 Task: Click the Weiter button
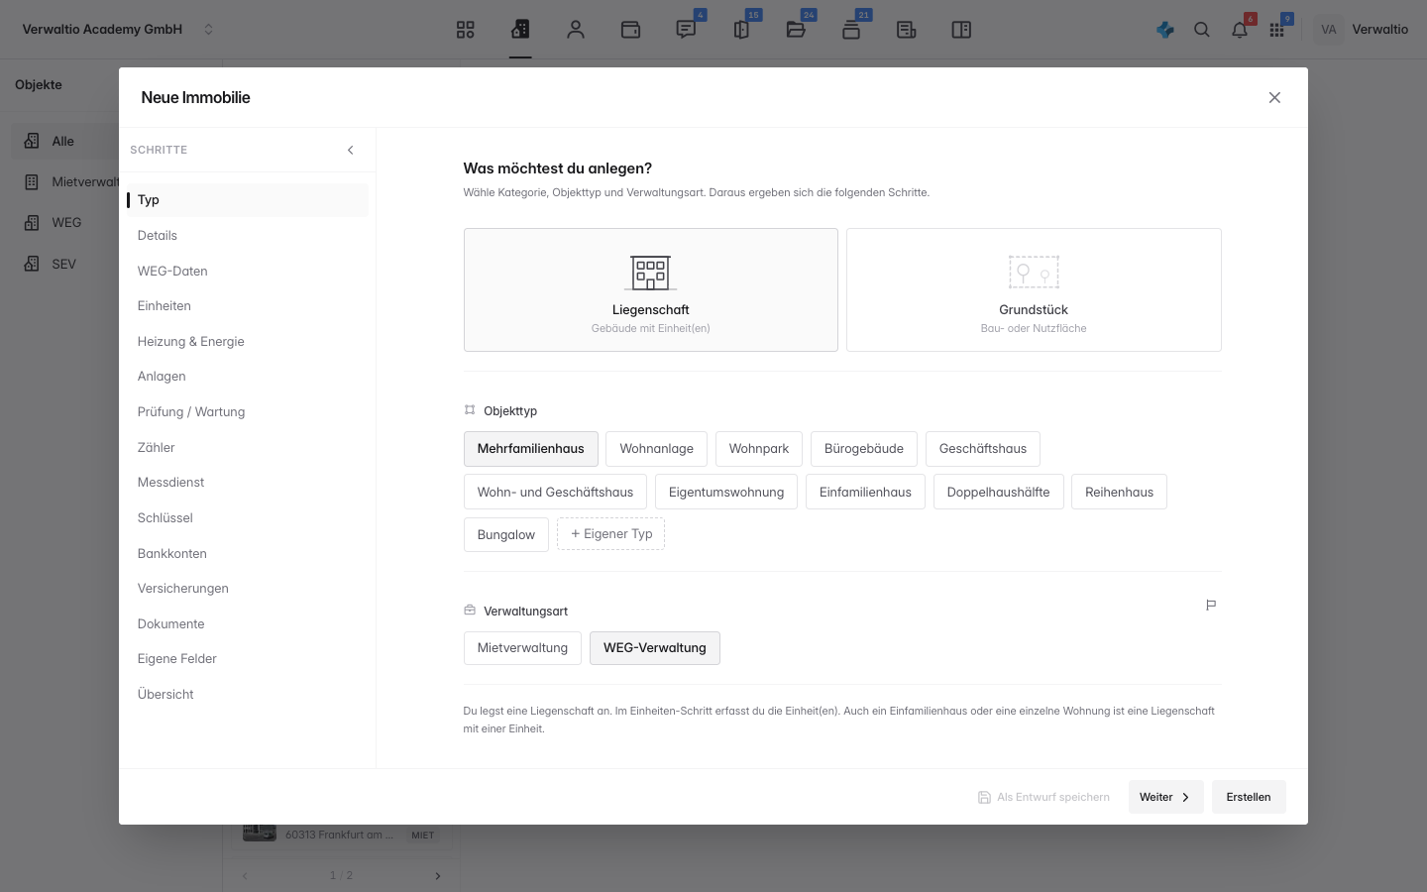[x=1165, y=797]
